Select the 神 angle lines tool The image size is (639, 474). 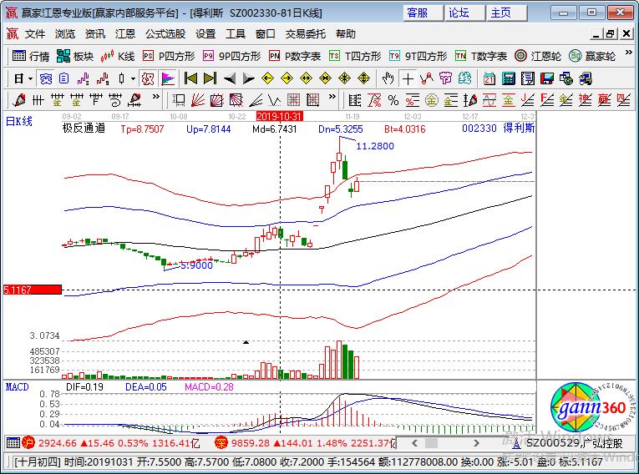(586, 100)
